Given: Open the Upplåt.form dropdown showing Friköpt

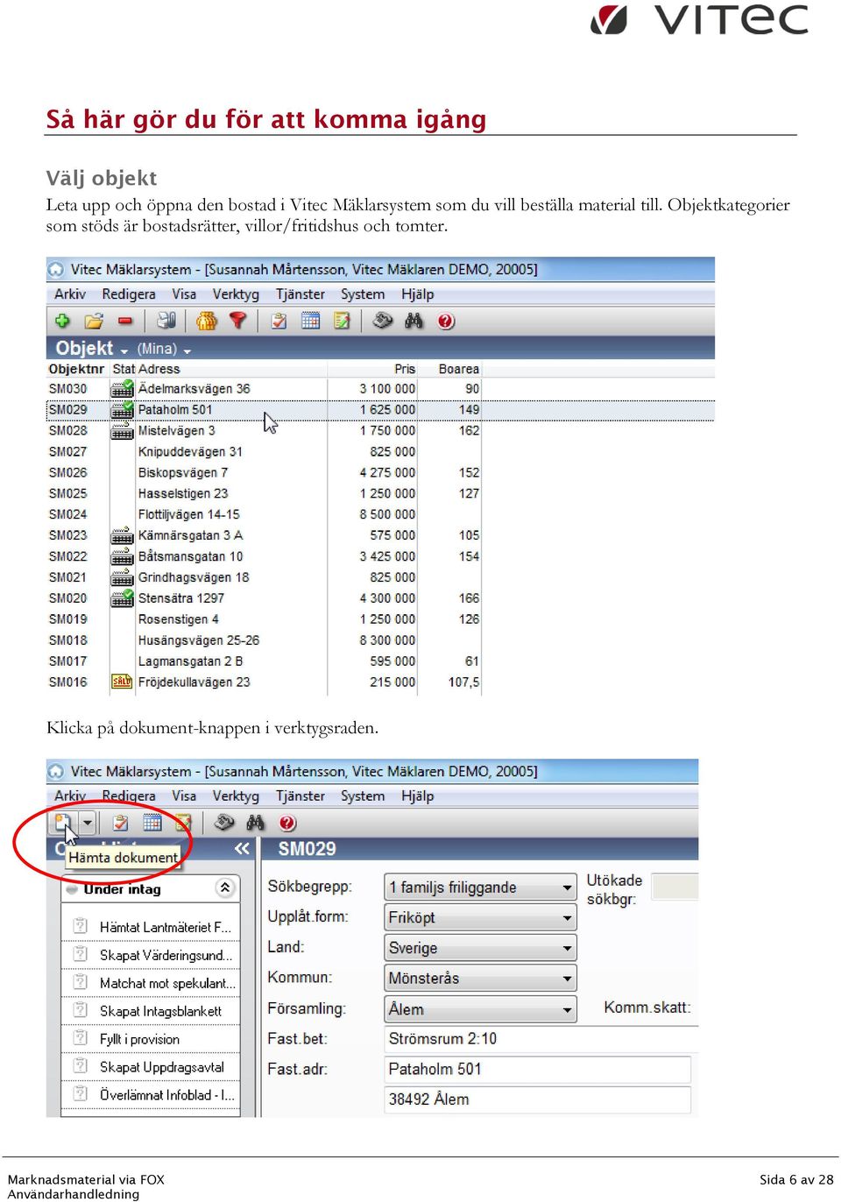Looking at the screenshot, I should (480, 917).
